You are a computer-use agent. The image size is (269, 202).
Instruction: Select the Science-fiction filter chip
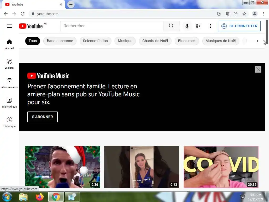[95, 41]
